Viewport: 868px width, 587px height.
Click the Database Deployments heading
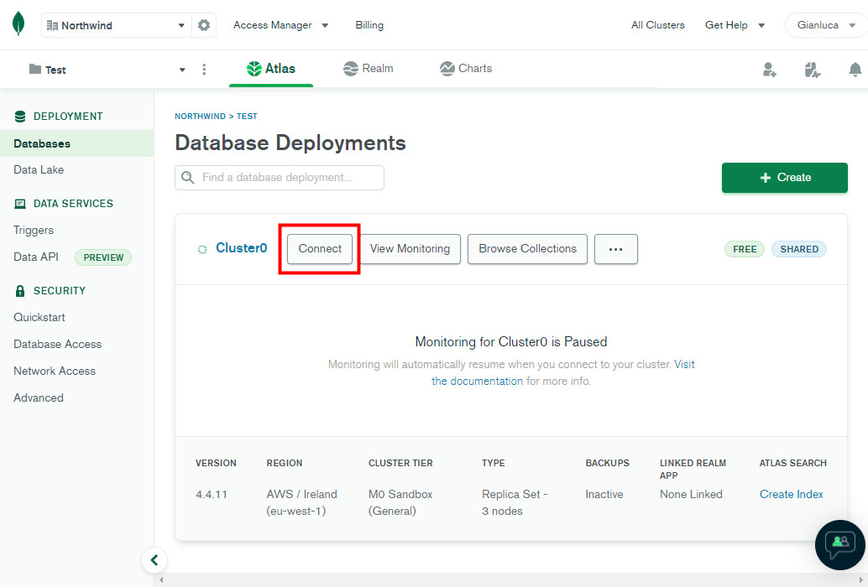tap(290, 143)
